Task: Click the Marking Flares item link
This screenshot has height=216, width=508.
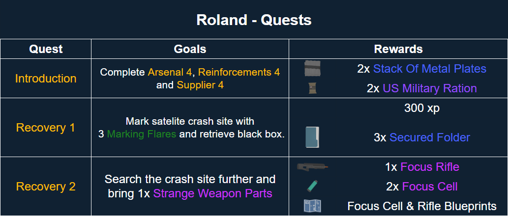Action: tap(142, 134)
